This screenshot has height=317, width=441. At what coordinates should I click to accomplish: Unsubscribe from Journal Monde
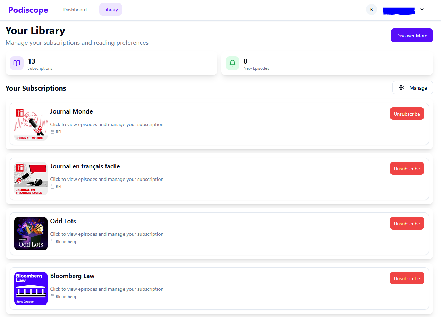407,114
